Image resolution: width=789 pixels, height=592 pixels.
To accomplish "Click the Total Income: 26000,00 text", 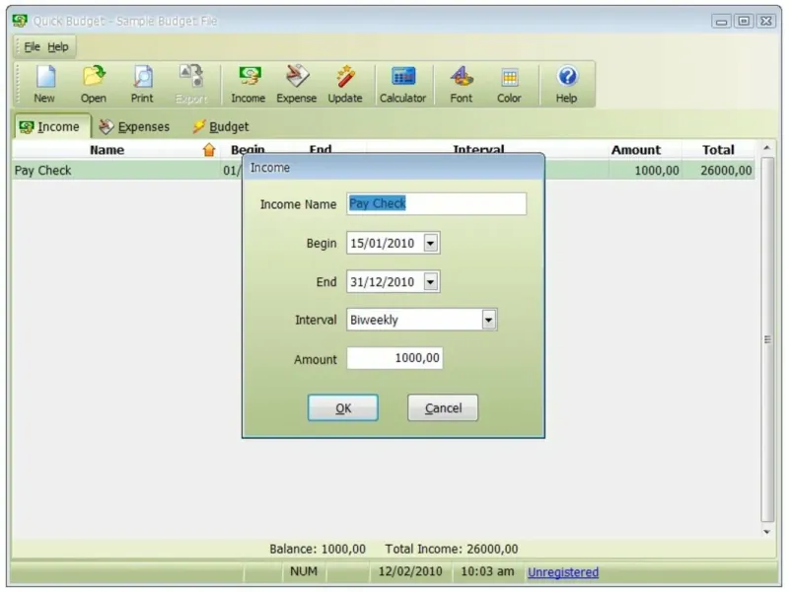I will [452, 549].
